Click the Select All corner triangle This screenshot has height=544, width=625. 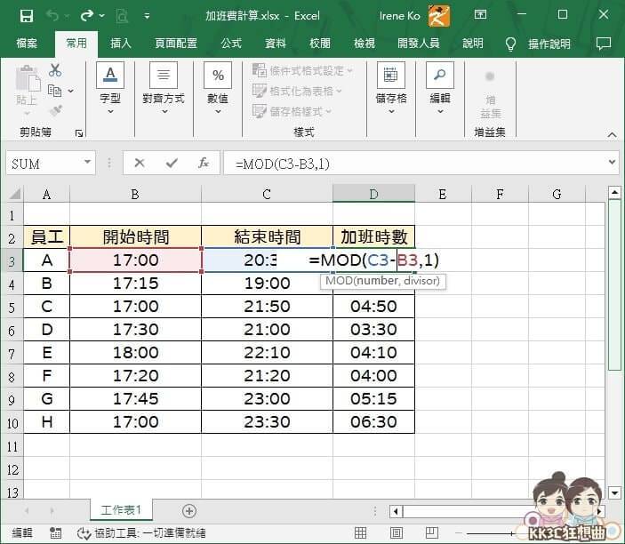15,194
